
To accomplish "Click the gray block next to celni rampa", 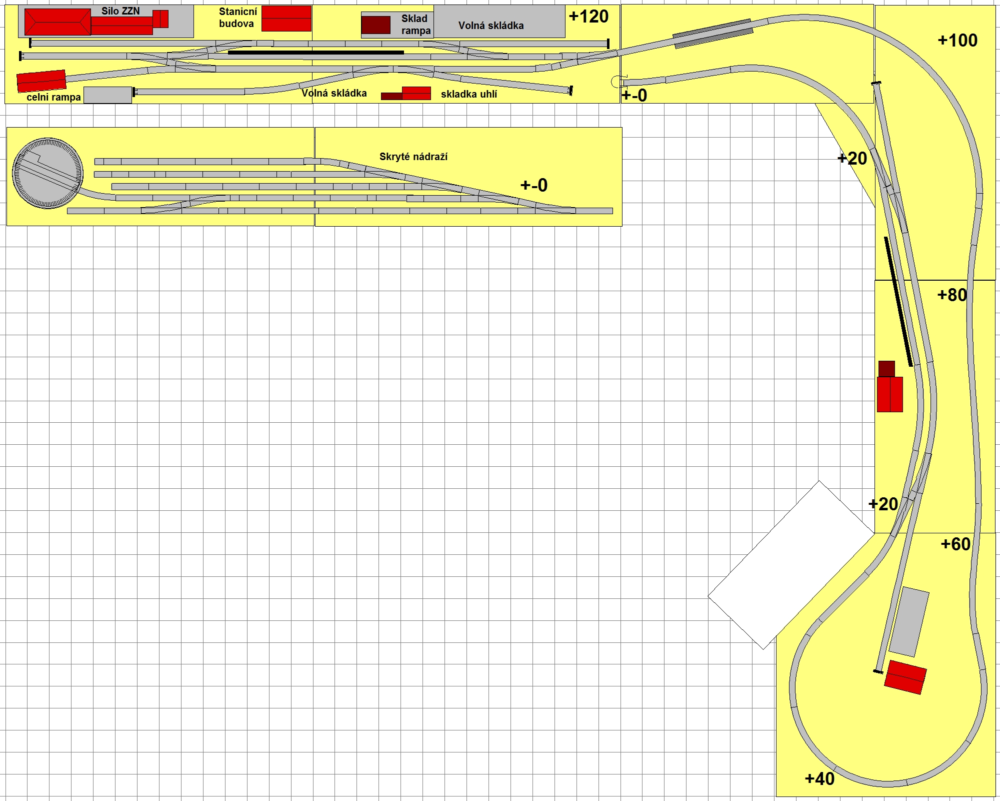I will (x=107, y=95).
